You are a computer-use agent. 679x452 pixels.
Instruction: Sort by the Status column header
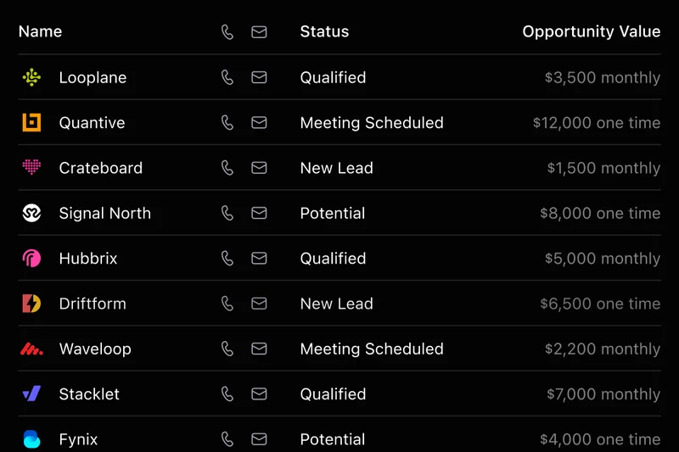pos(324,31)
